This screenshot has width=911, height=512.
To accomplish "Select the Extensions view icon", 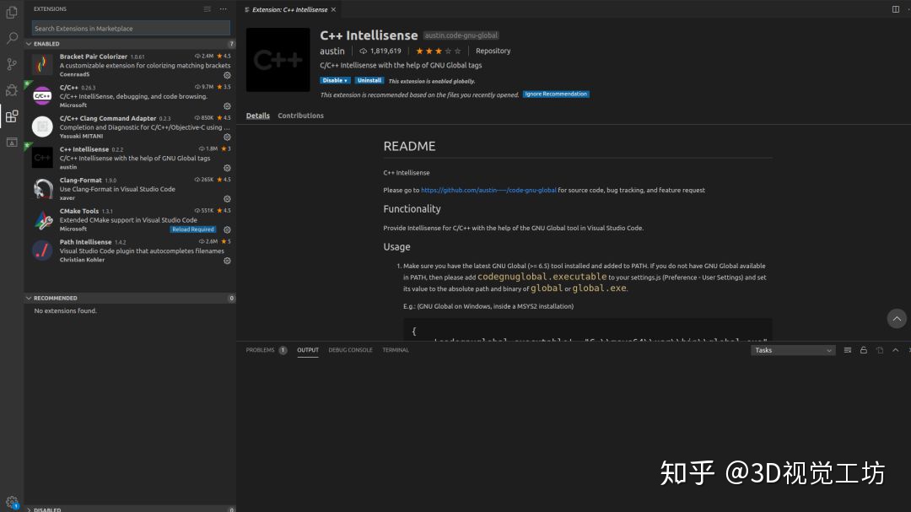I will [12, 116].
